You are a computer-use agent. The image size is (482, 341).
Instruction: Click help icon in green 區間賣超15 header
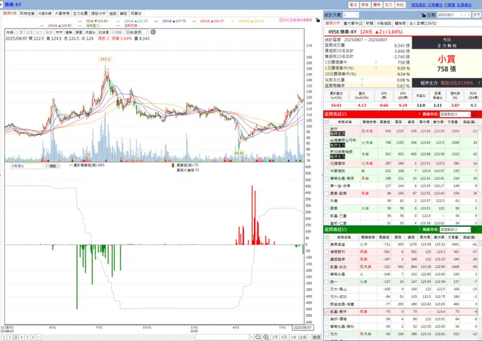419,230
